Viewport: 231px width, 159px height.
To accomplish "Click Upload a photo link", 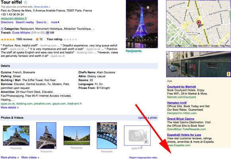I will coord(148,118).
